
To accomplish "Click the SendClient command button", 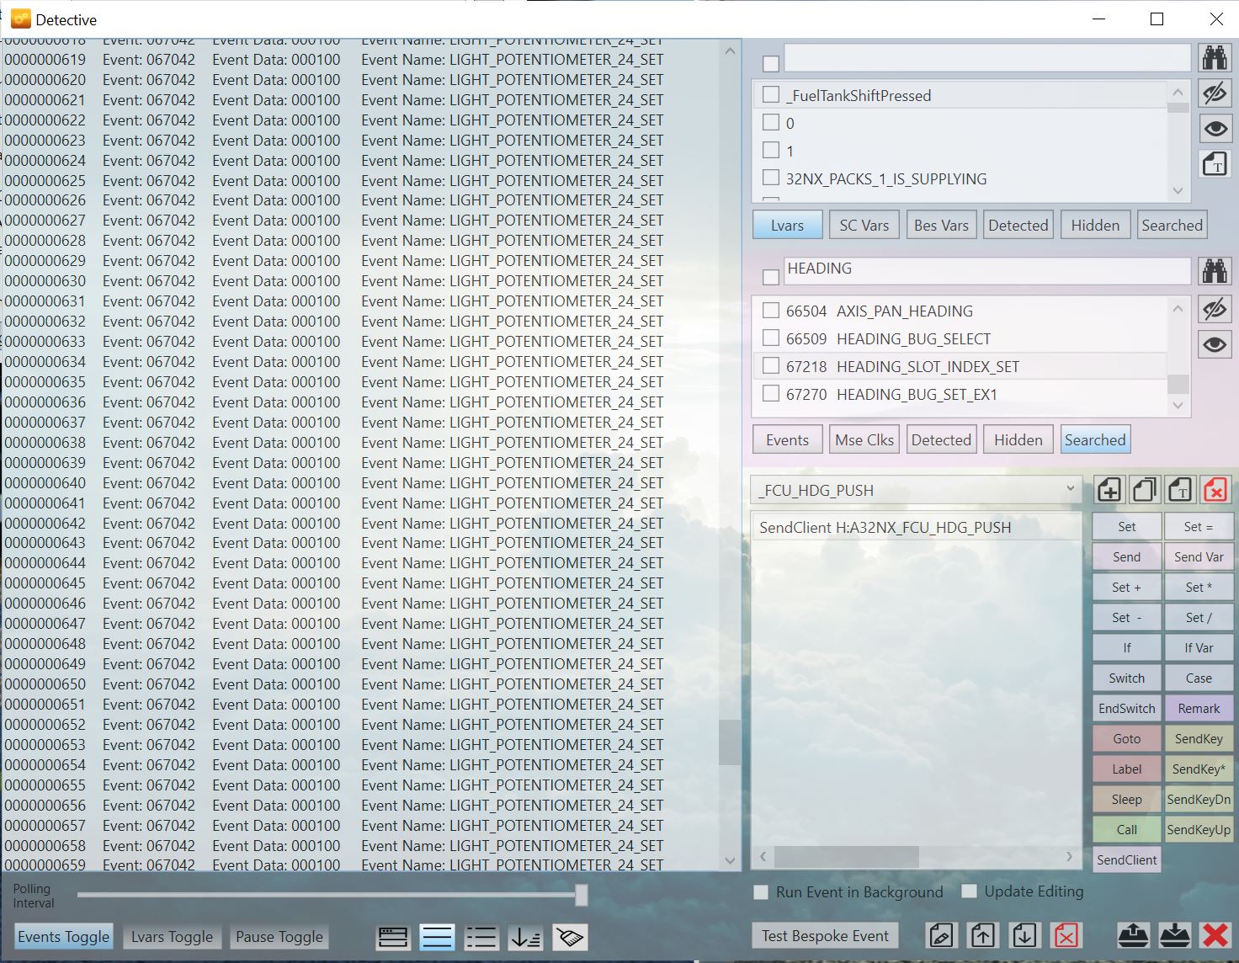I will [1126, 859].
